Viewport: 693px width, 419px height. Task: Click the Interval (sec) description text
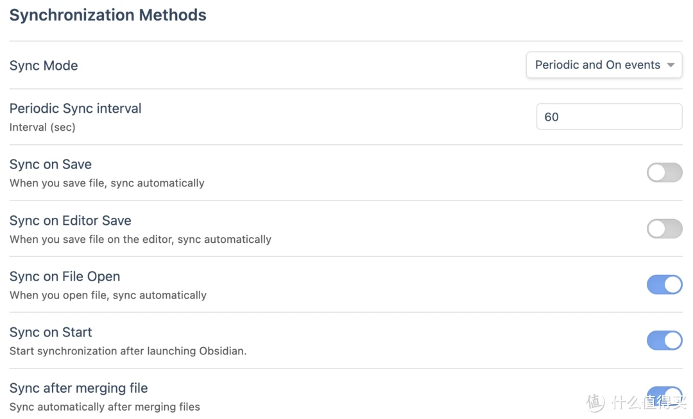[42, 127]
